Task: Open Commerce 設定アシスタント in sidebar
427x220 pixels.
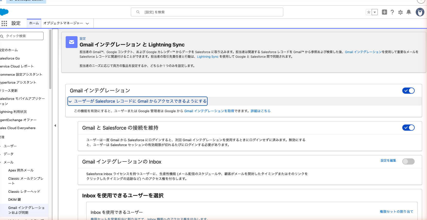Action: pos(21,74)
